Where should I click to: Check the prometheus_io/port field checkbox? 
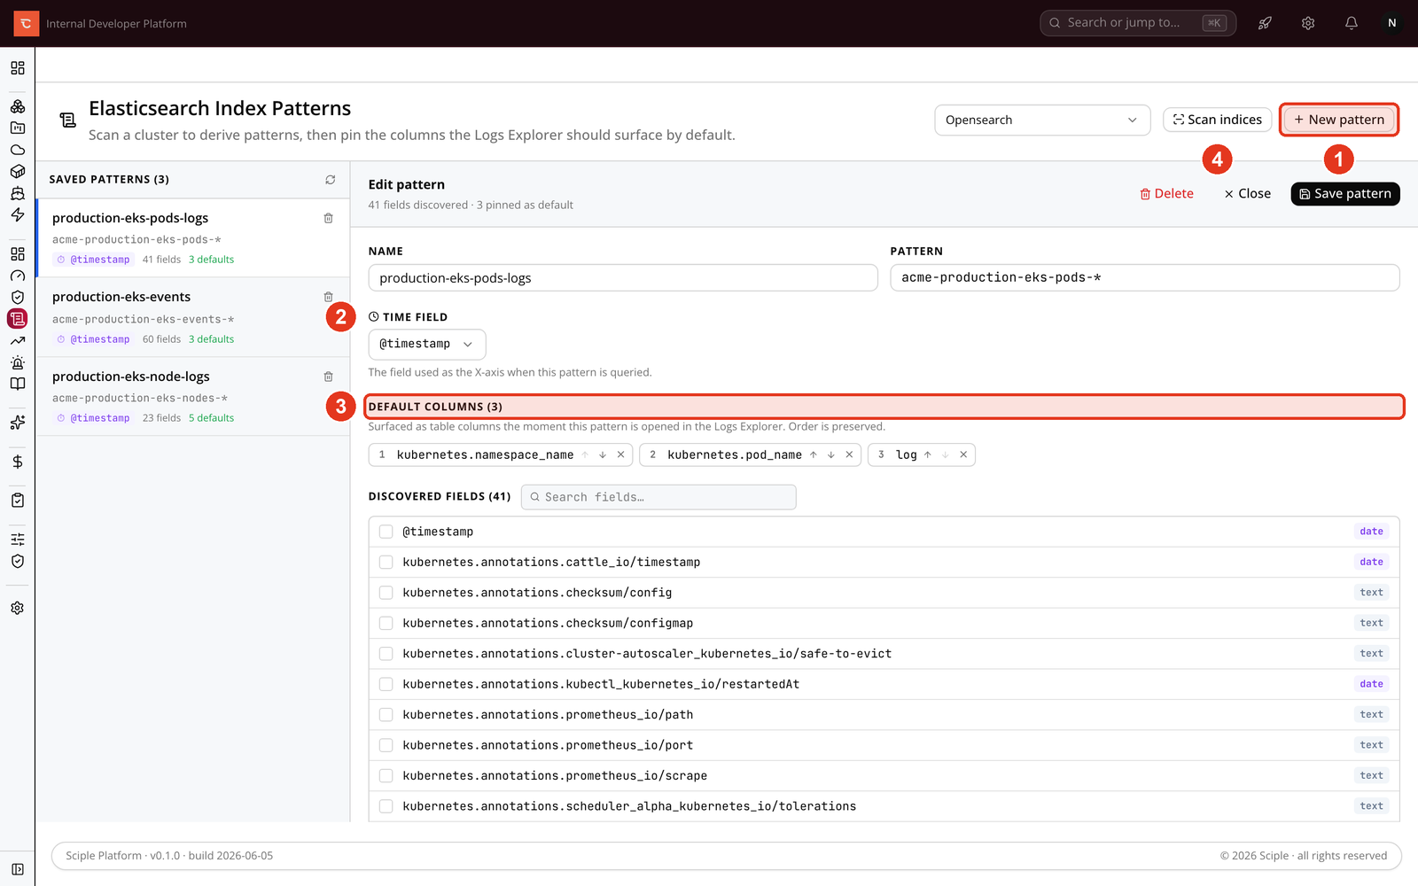pos(386,745)
